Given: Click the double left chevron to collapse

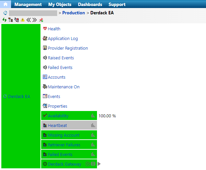Looking at the screenshot, I should tap(28, 20).
